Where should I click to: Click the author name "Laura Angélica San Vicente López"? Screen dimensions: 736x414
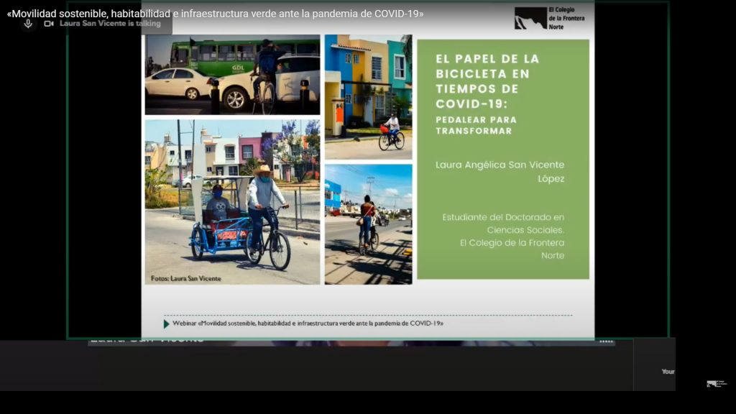pyautogui.click(x=500, y=171)
